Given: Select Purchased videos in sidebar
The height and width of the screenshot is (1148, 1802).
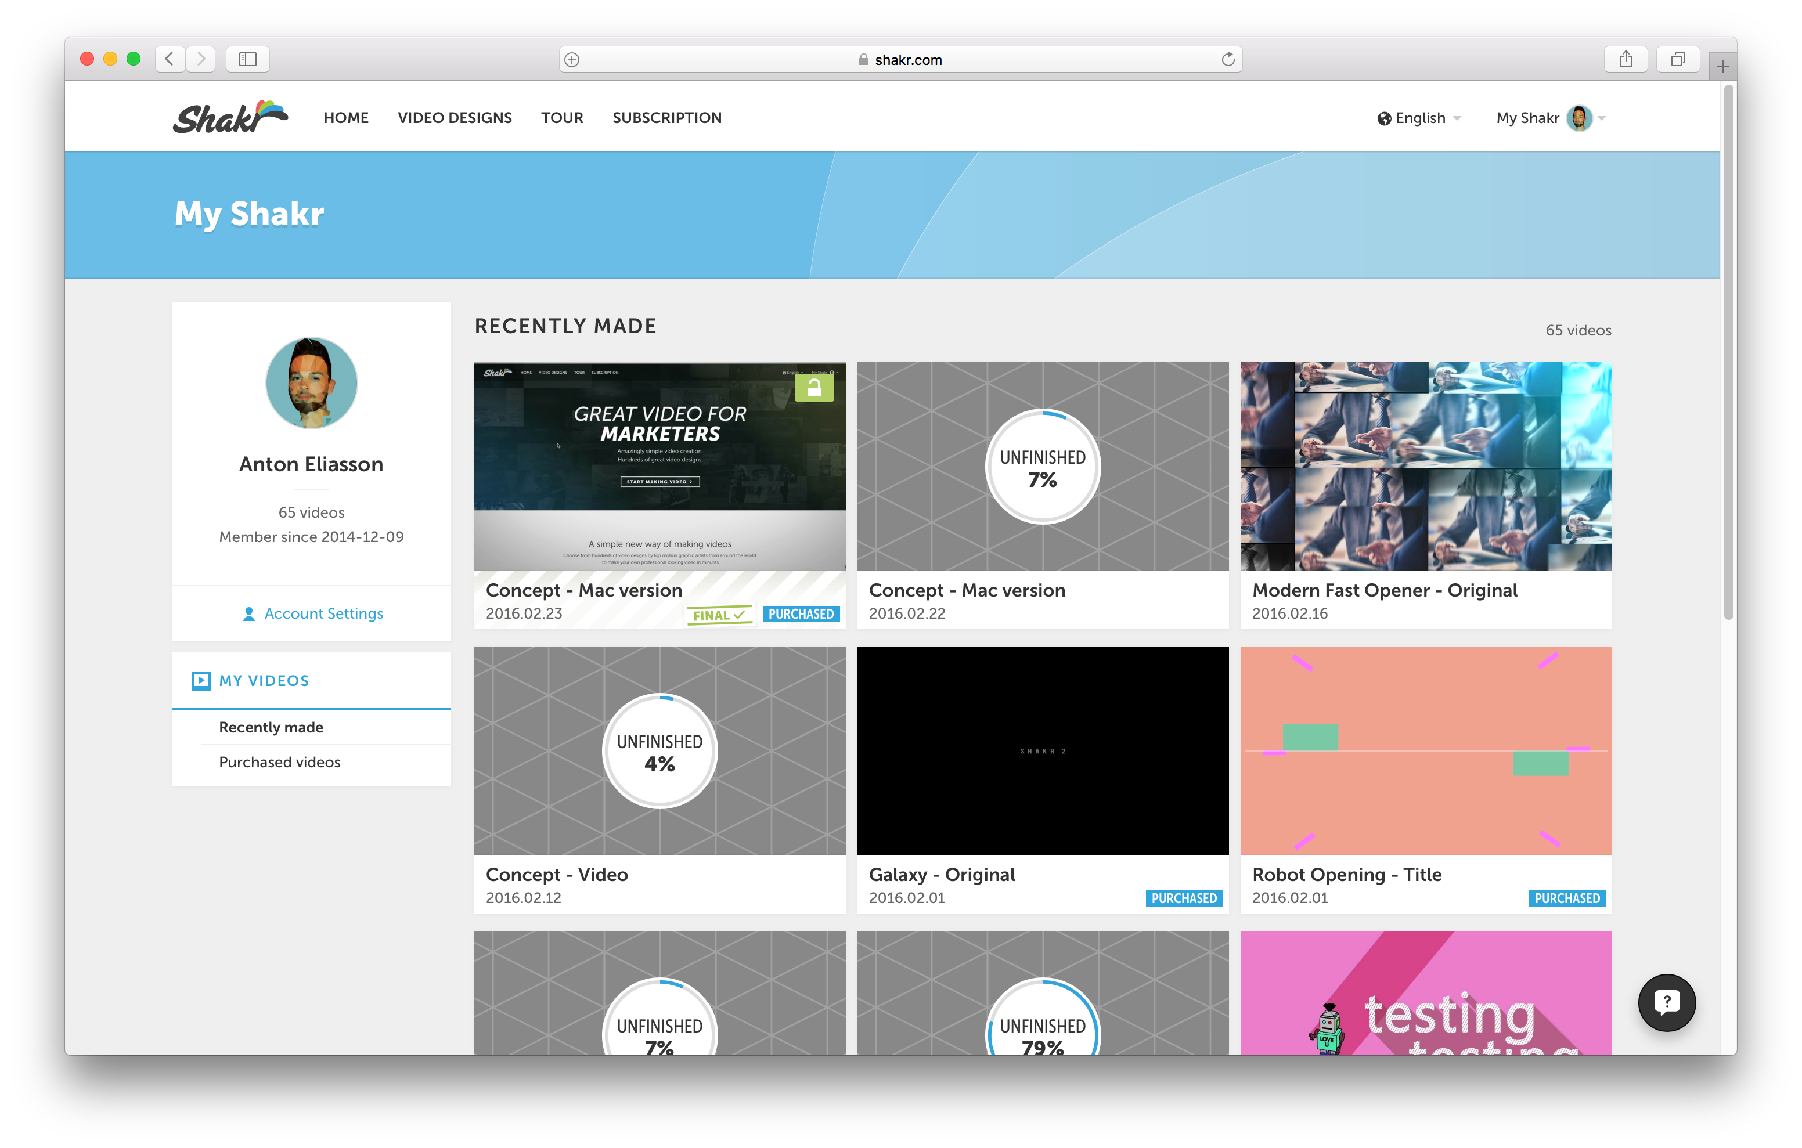Looking at the screenshot, I should tap(279, 762).
